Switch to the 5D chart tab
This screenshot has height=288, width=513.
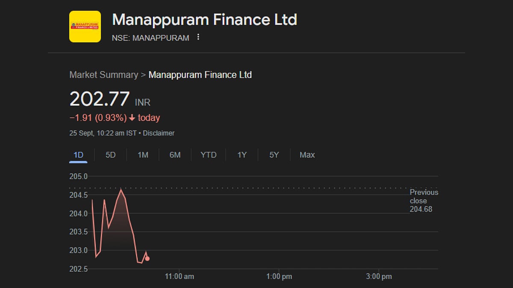tap(110, 155)
